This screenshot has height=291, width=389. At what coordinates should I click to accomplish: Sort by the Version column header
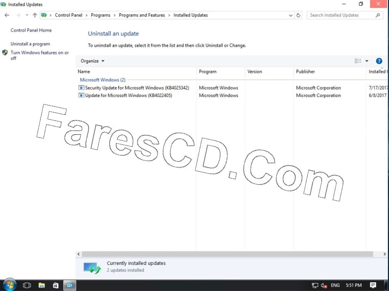click(269, 72)
